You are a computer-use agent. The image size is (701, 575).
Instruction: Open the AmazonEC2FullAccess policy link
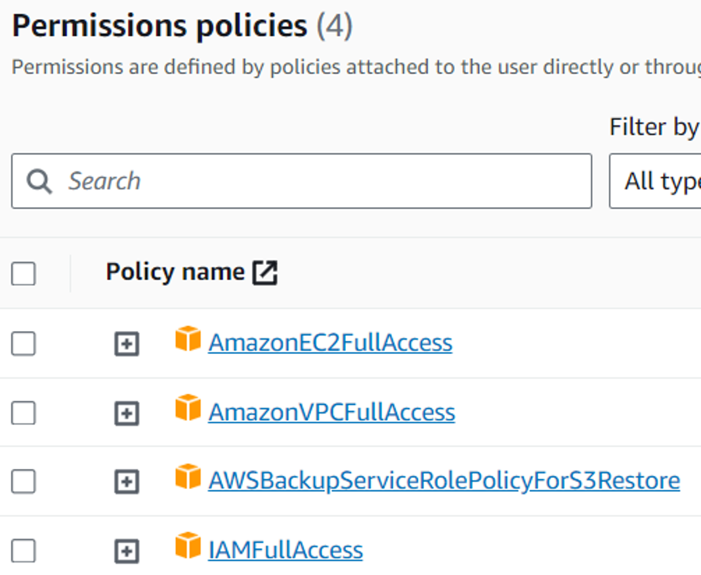[330, 342]
